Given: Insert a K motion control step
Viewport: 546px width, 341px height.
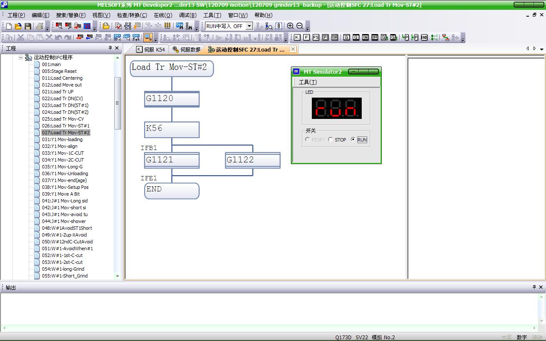Looking at the screenshot, I should tap(297, 38).
